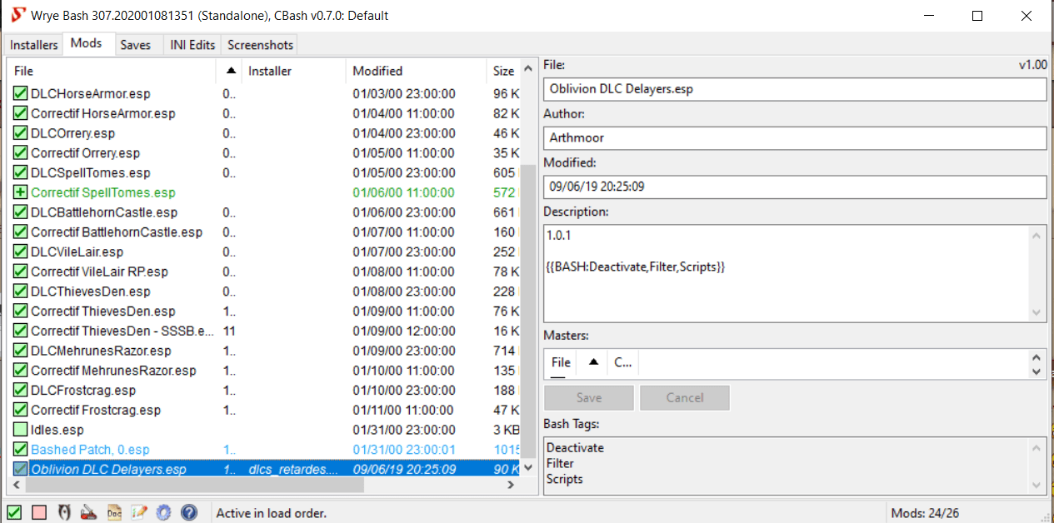Open the Saves tab
1054x523 pixels.
tap(136, 45)
